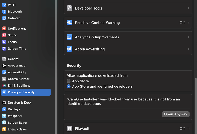Open Screen Time settings
This screenshot has height=134, width=197.
[26, 48]
